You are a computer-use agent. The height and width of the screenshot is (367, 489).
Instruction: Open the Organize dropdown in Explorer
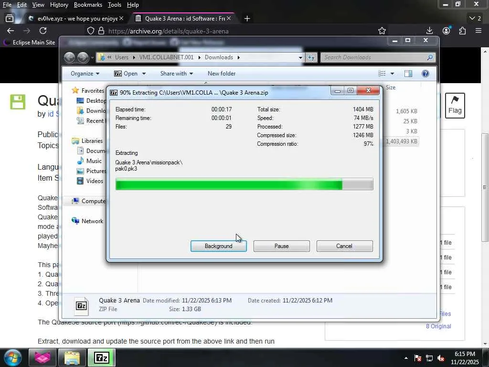pos(85,74)
